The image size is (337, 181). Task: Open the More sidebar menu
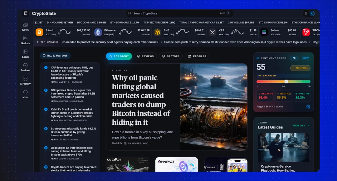(x=25, y=94)
